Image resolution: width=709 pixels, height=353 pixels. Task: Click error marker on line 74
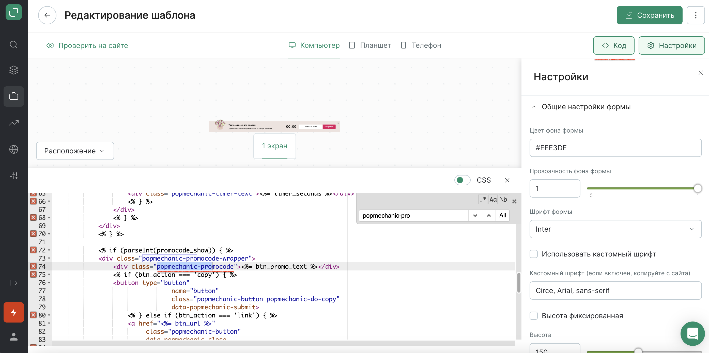click(x=33, y=266)
